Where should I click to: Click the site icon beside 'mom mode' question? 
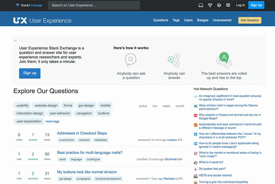coord(196,153)
